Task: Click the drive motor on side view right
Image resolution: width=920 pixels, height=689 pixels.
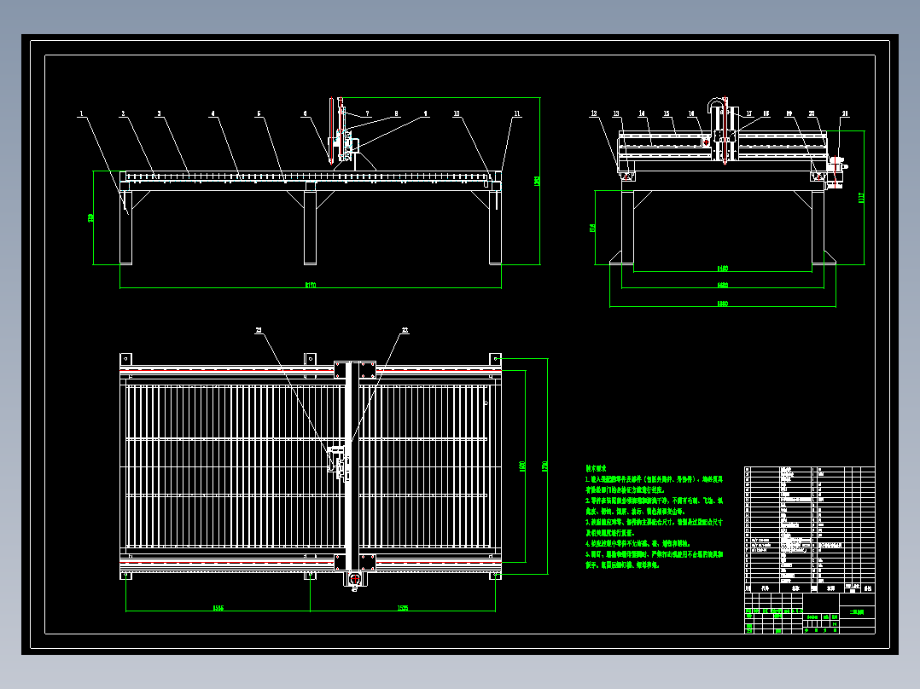Action: (x=836, y=171)
